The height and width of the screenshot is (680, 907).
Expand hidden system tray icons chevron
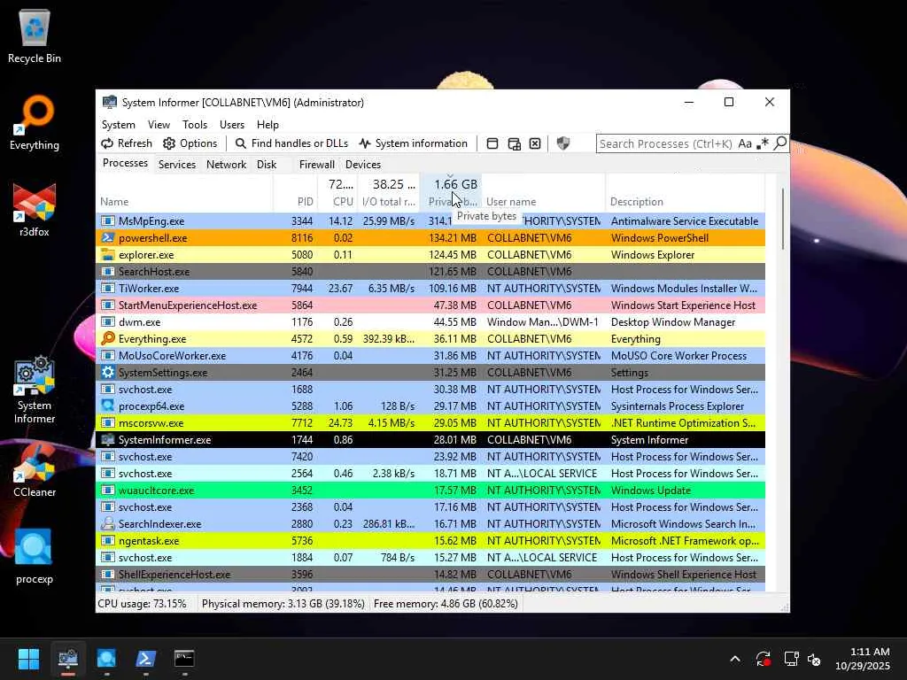(x=734, y=659)
